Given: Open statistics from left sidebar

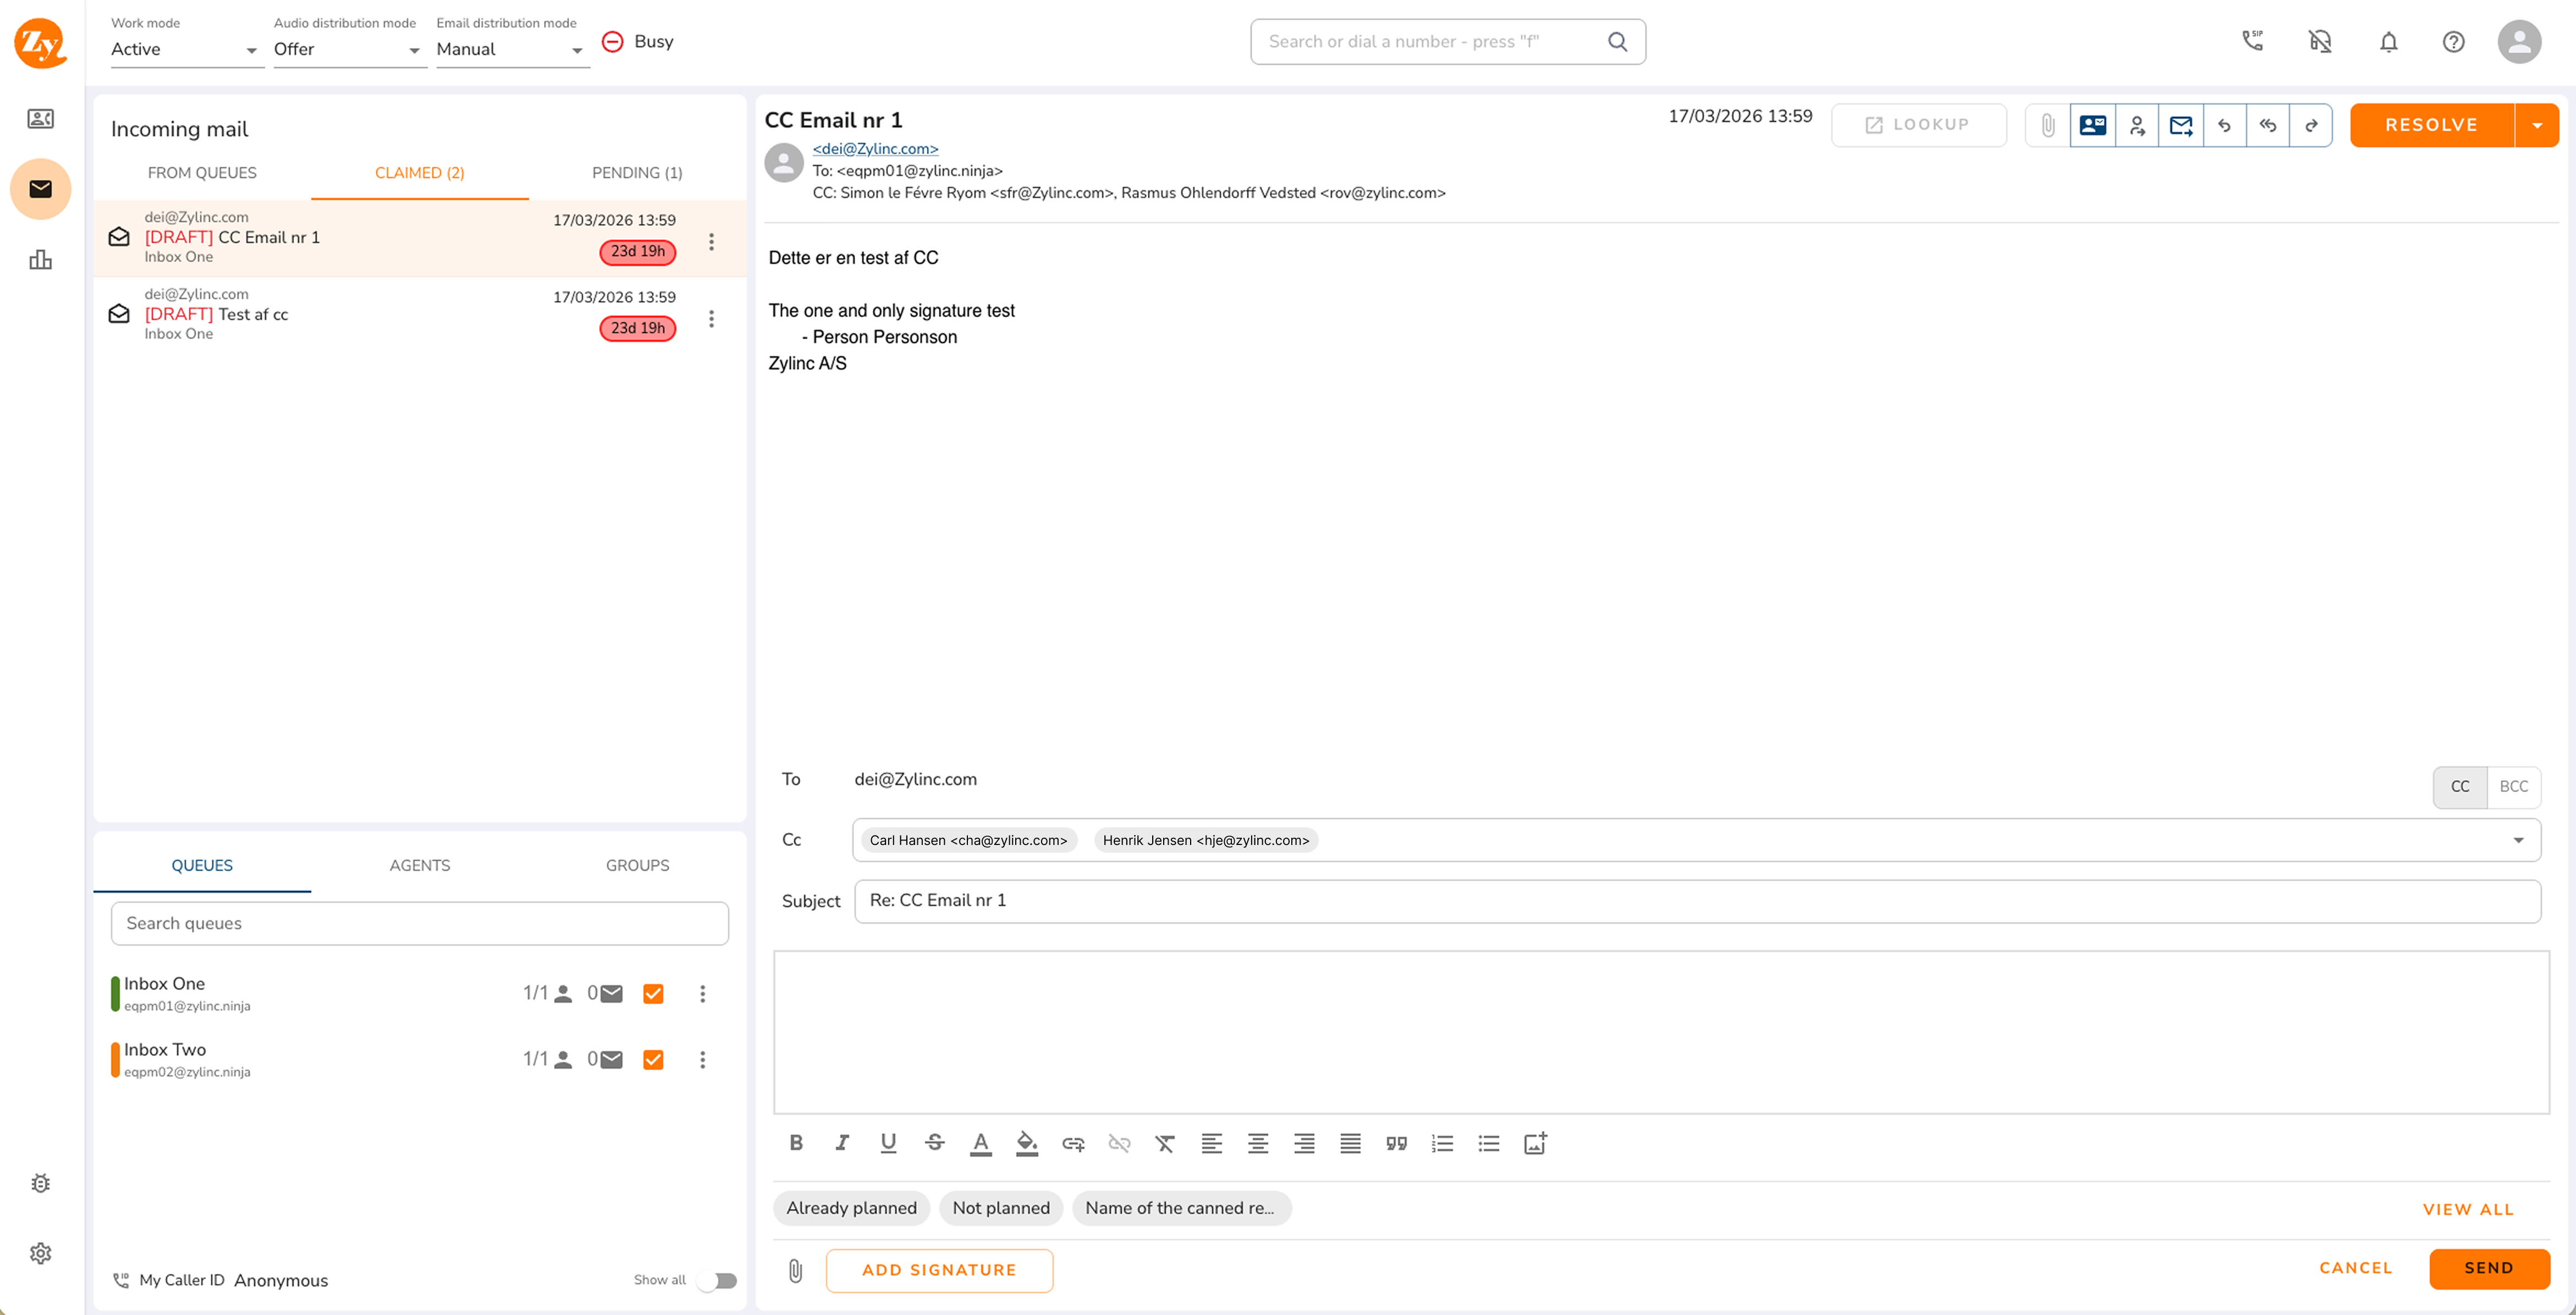Looking at the screenshot, I should [40, 260].
